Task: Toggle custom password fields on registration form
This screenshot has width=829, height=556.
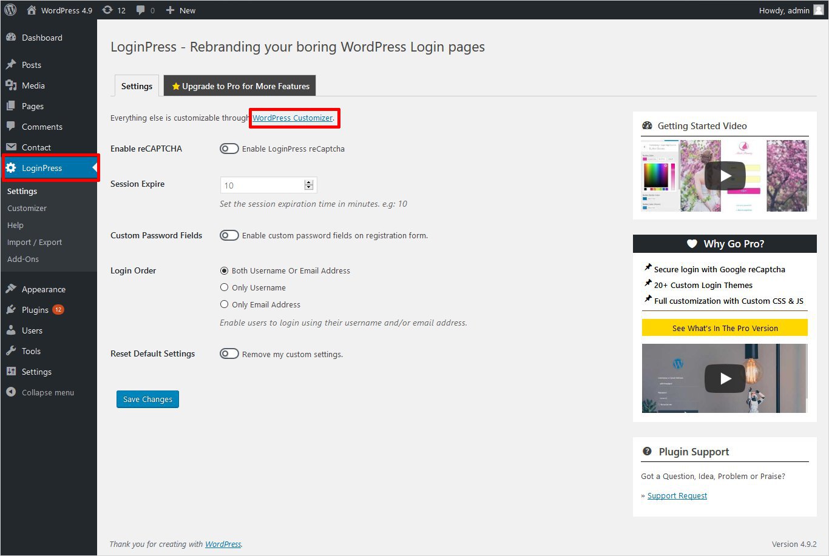Action: click(x=229, y=236)
